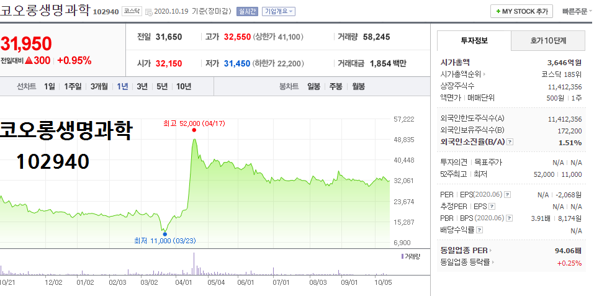Select the 주봉 candle chart
The width and height of the screenshot is (594, 296).
336,86
